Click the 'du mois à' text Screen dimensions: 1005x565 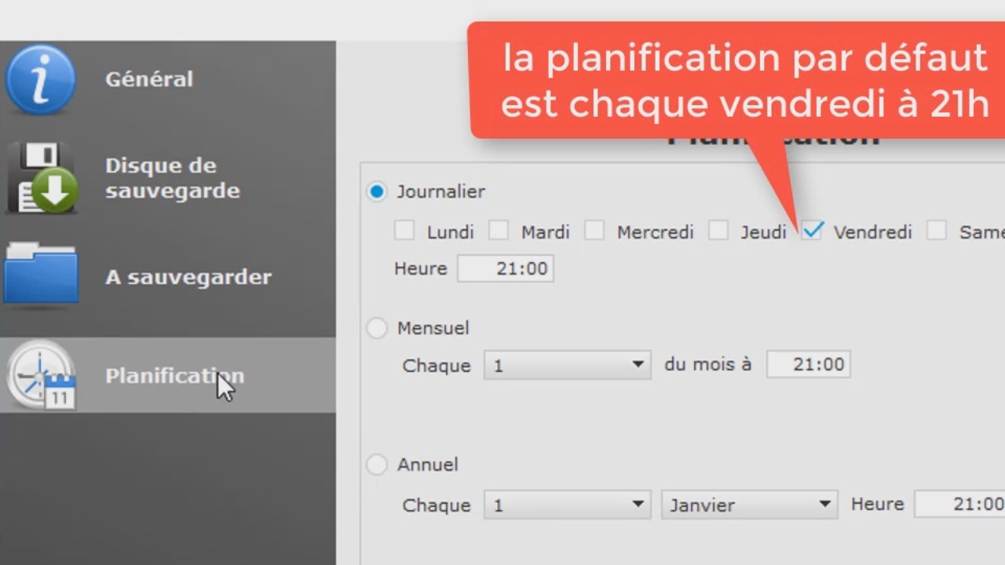pyautogui.click(x=708, y=364)
